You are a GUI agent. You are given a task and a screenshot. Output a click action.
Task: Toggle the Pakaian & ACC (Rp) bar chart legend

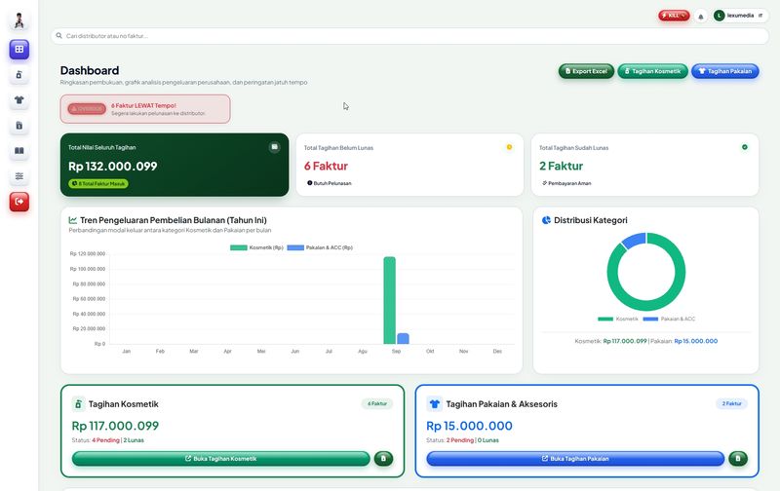click(320, 247)
